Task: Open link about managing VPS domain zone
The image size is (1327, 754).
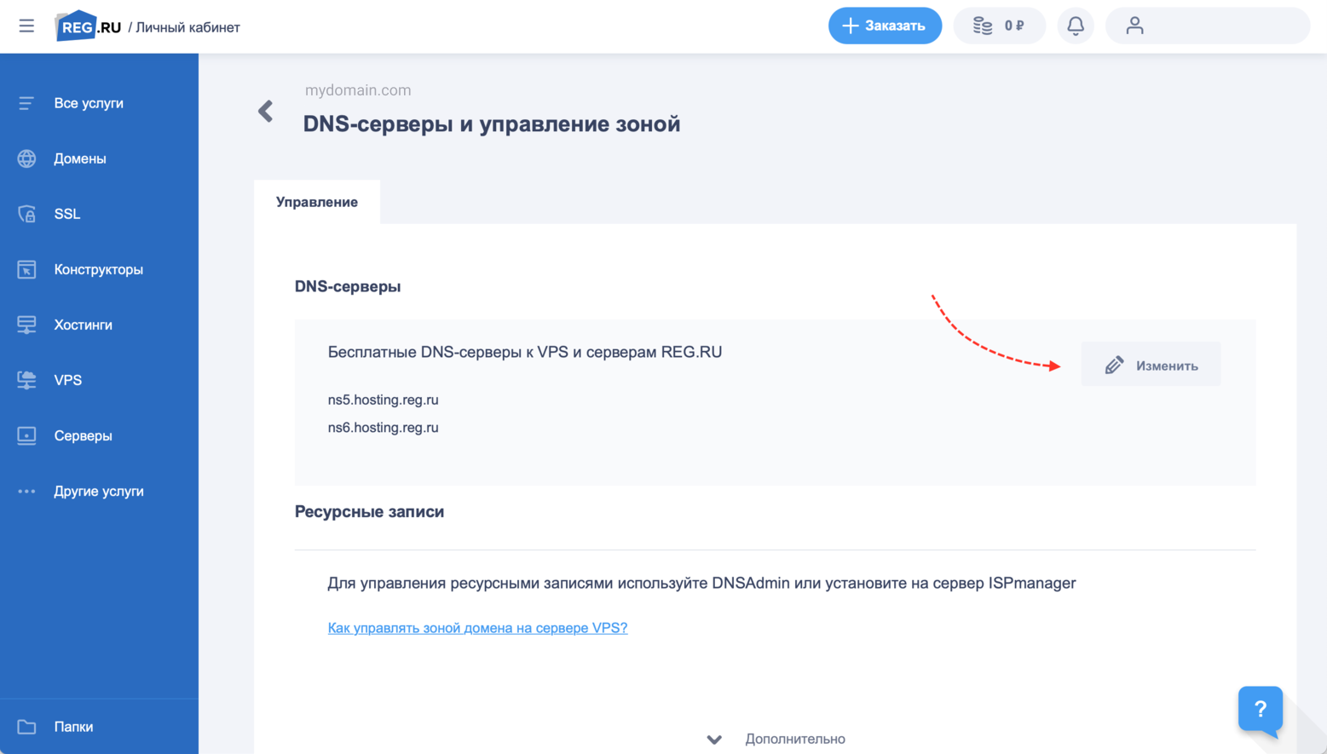Action: click(x=477, y=628)
